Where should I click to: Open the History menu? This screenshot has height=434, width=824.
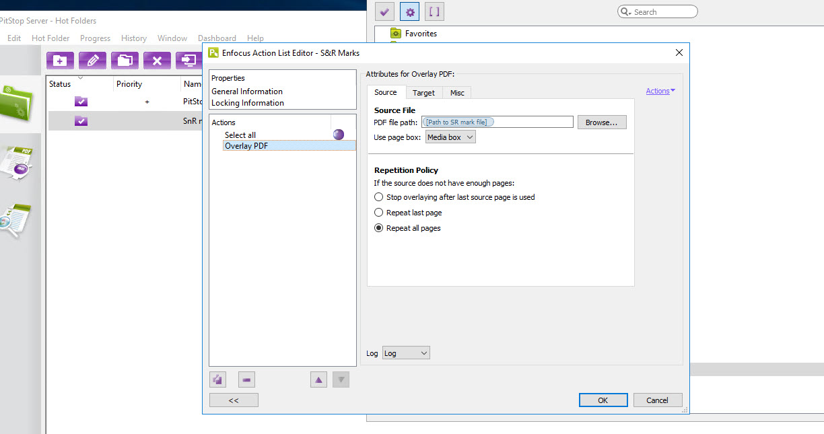pyautogui.click(x=134, y=38)
